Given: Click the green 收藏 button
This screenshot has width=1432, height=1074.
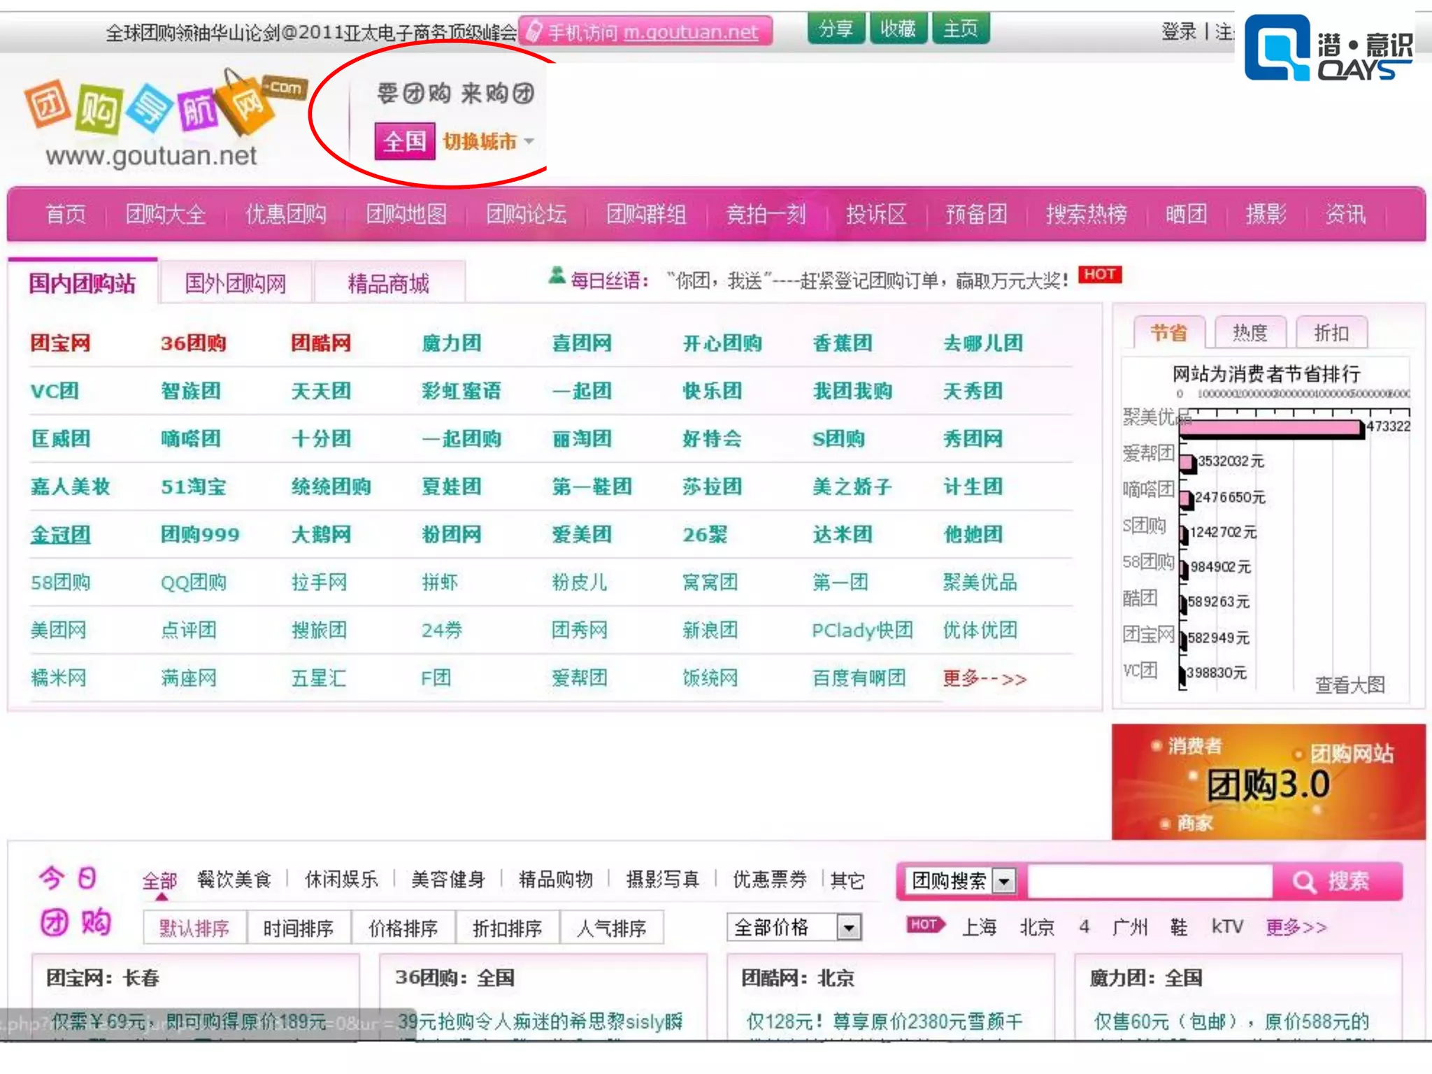Looking at the screenshot, I should coord(897,29).
